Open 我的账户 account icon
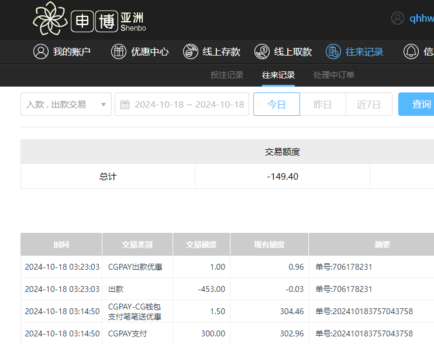Viewport: 434px width, 344px height. [40, 51]
